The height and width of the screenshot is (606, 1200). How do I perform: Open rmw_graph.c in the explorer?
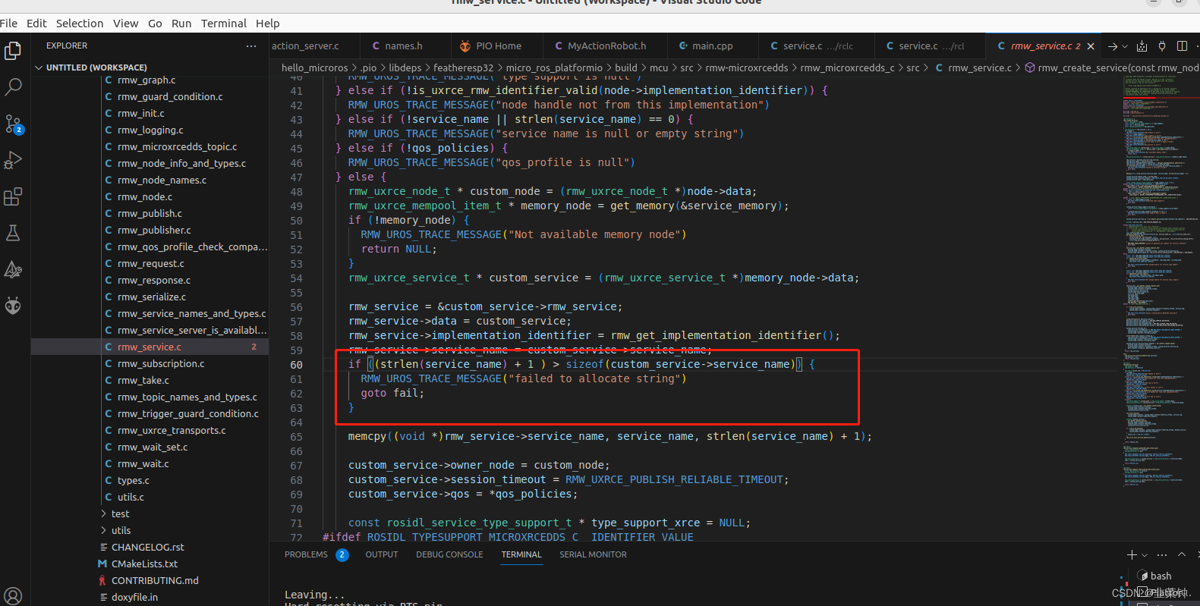tap(146, 80)
